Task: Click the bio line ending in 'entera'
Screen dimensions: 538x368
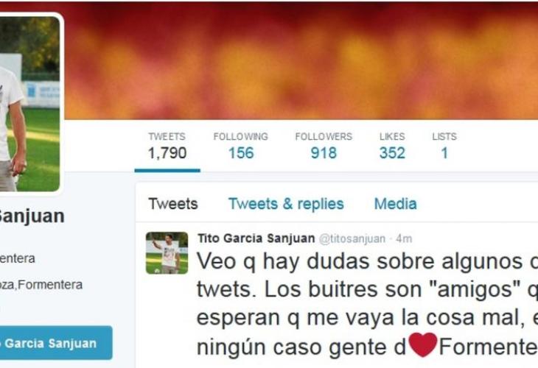Action: (x=18, y=258)
